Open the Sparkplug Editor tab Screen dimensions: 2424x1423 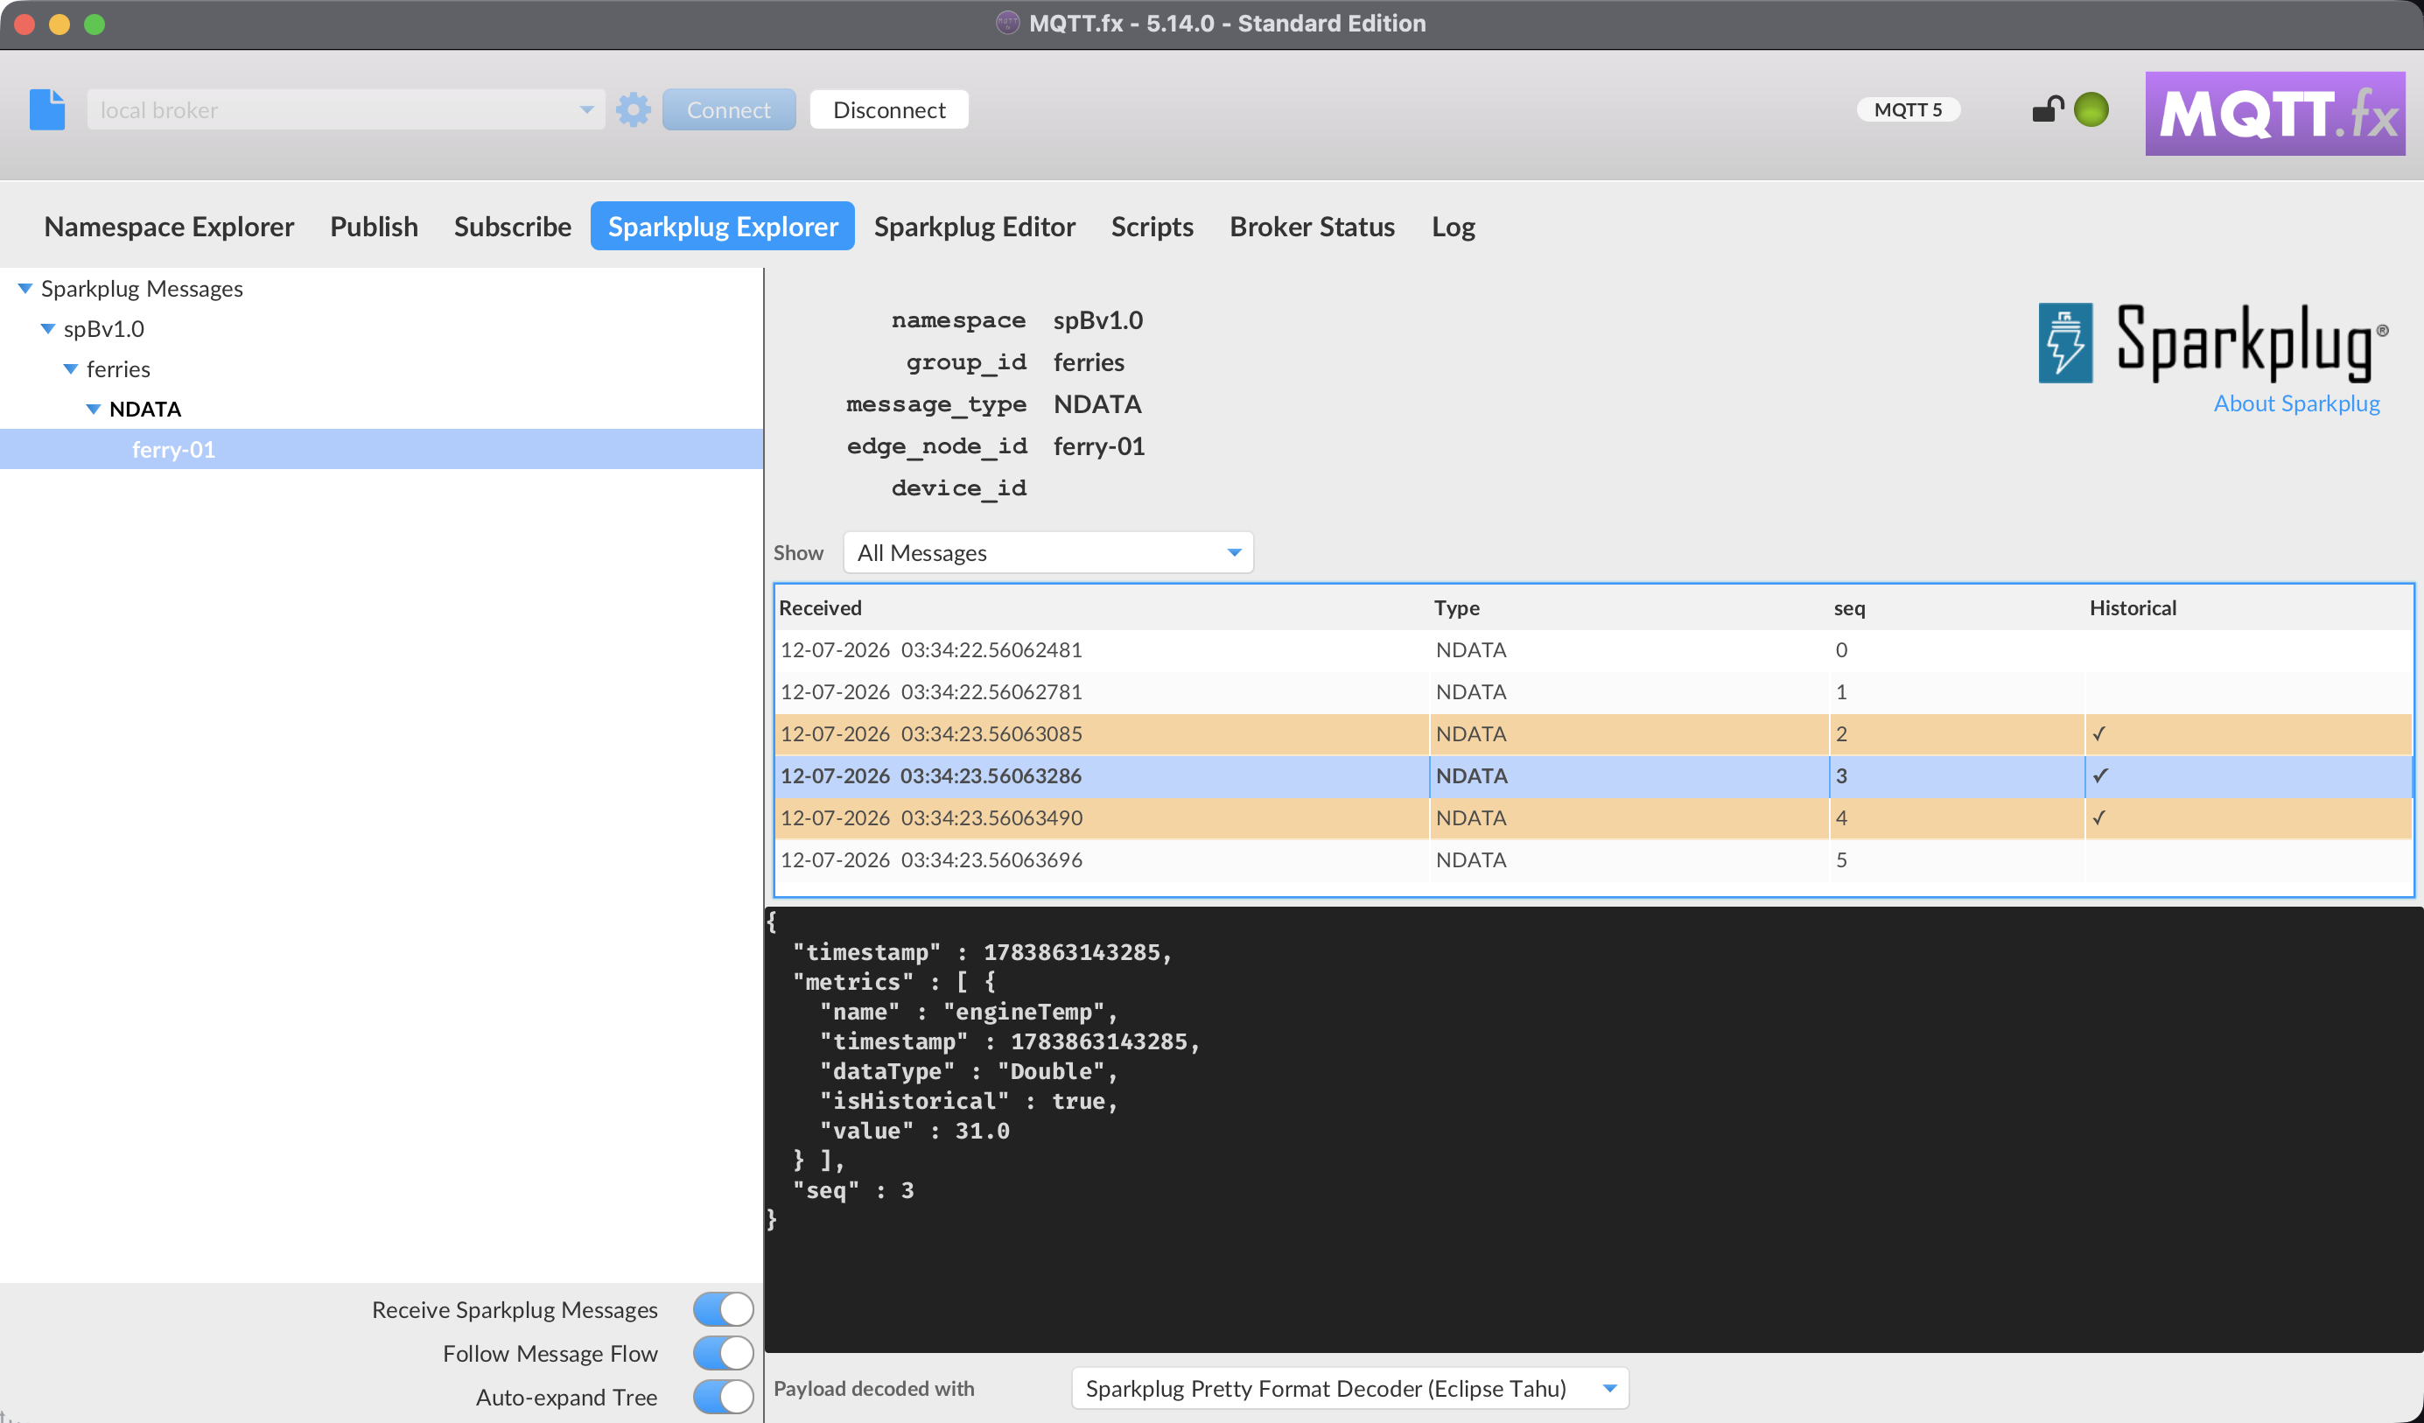(974, 226)
